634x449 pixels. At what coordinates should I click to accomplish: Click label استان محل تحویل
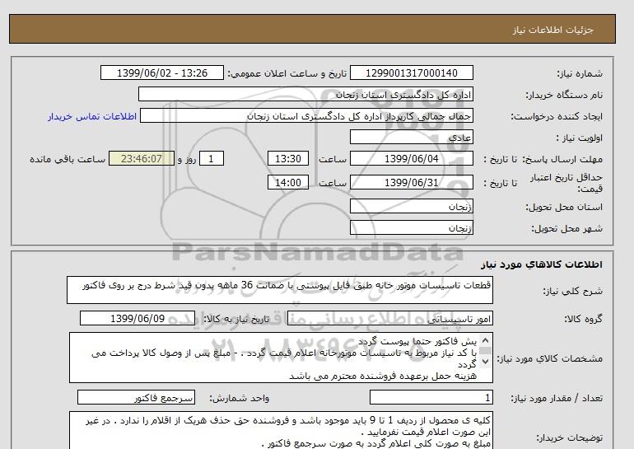pyautogui.click(x=564, y=207)
